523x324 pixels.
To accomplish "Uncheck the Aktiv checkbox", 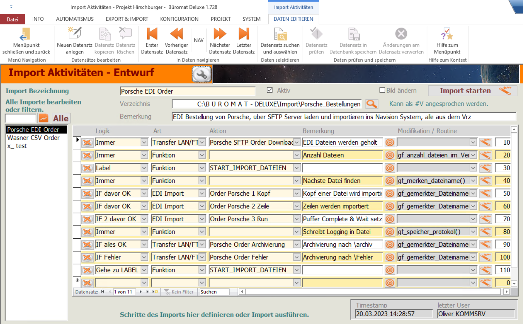I will 270,90.
